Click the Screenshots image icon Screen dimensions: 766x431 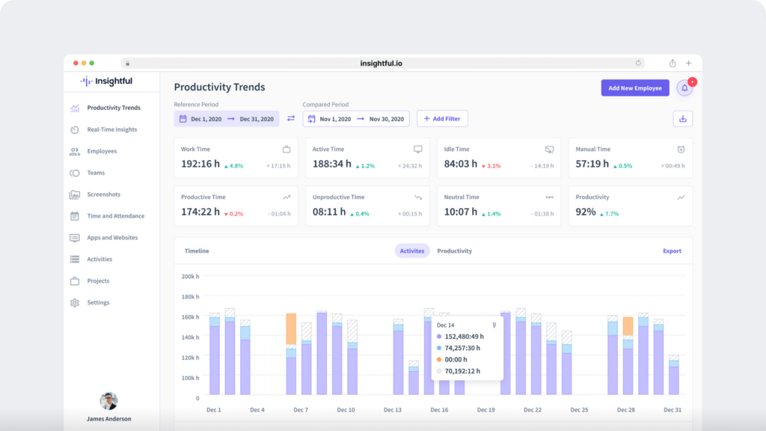[x=75, y=195]
